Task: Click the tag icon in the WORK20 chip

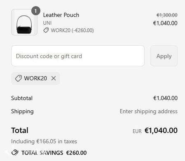Action: [x=19, y=78]
